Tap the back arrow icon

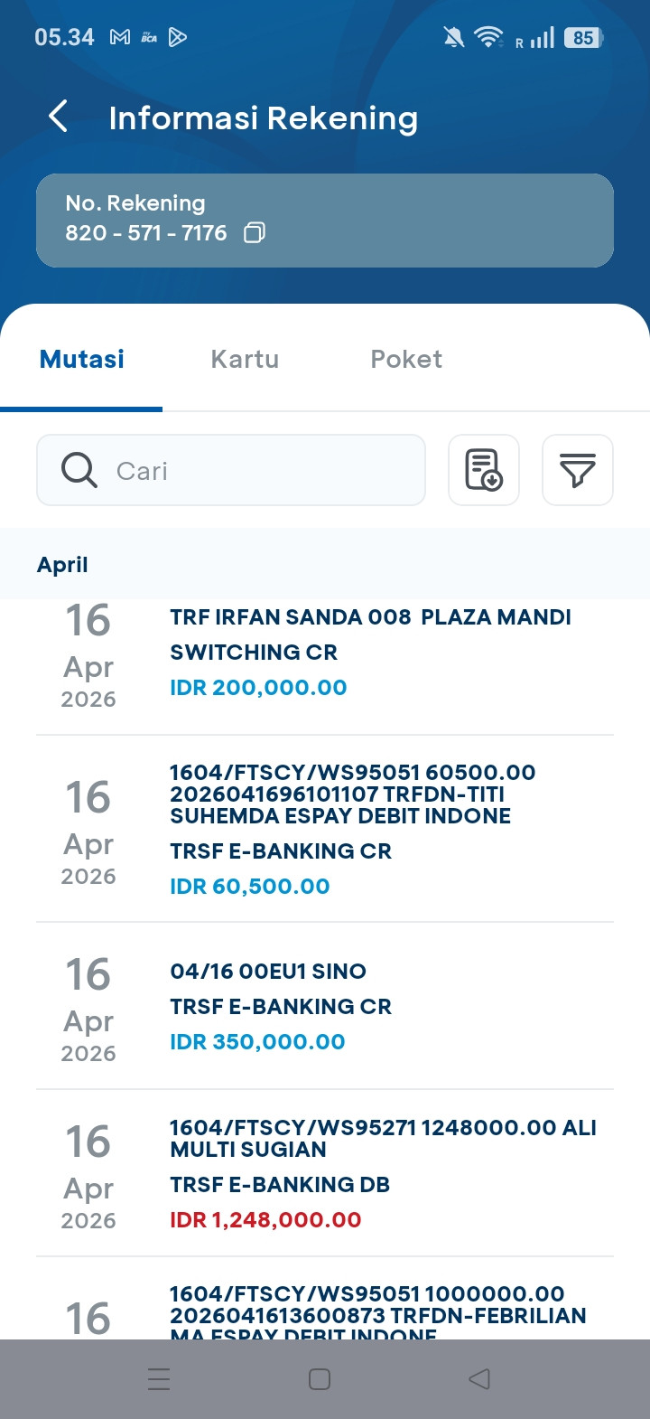[x=59, y=117]
